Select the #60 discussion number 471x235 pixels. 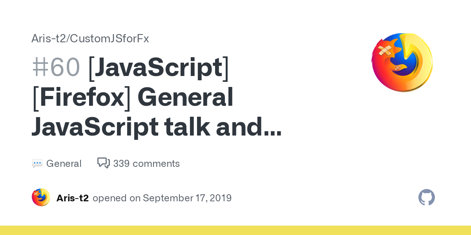(x=56, y=67)
